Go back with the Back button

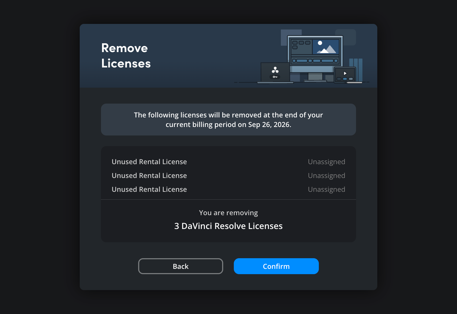[181, 266]
